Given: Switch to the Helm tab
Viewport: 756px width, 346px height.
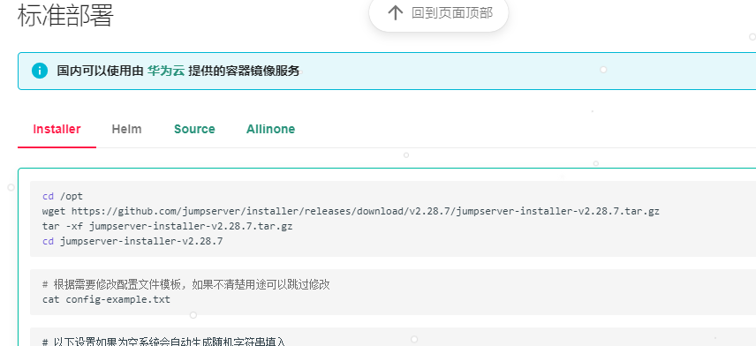Looking at the screenshot, I should click(x=127, y=129).
